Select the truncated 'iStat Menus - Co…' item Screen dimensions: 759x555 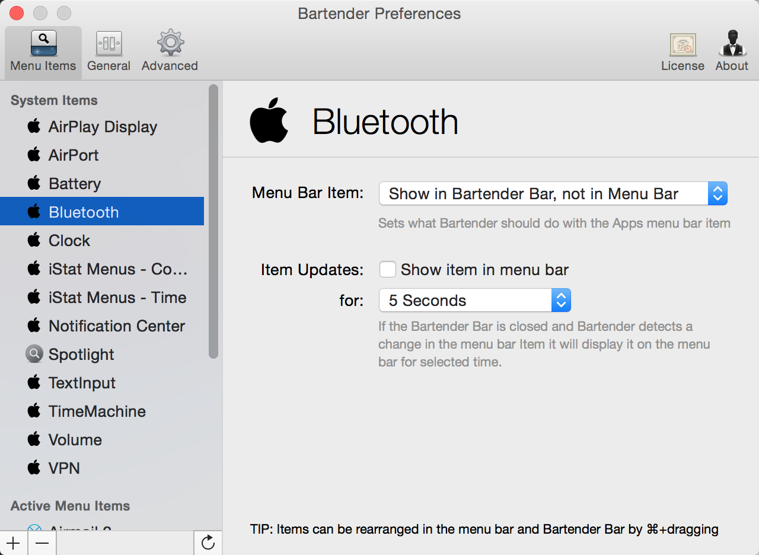[x=102, y=269]
